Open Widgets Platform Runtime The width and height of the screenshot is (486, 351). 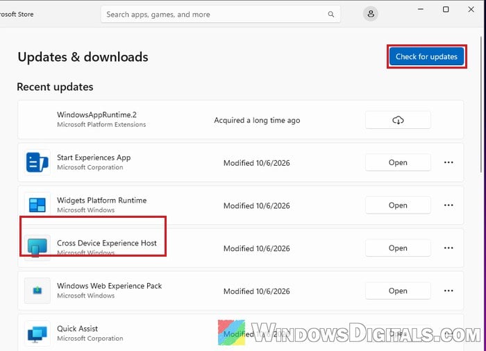coord(398,205)
